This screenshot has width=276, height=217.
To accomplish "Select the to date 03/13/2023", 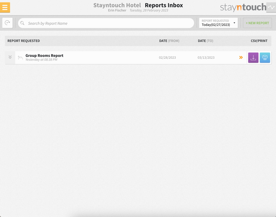I will (x=206, y=58).
